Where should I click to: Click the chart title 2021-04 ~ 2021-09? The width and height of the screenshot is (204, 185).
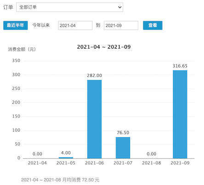104,47
